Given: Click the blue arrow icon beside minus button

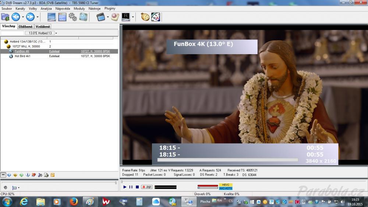Looking at the screenshot, I should click(9, 175).
